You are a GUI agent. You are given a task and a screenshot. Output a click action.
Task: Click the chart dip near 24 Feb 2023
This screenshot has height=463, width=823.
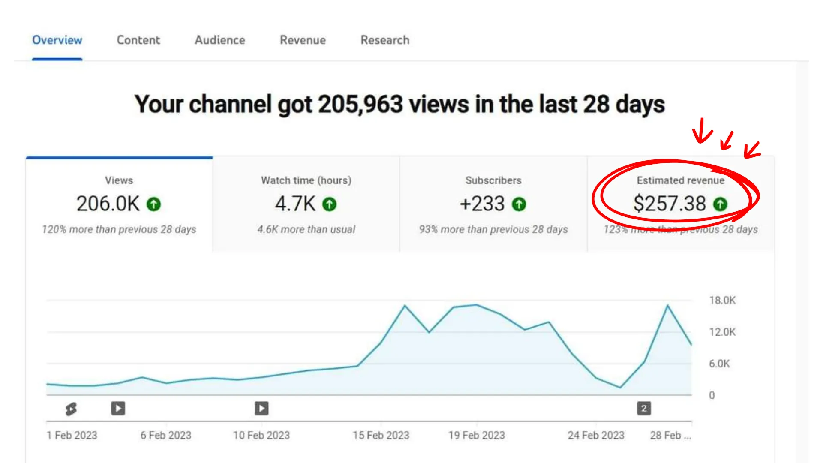(620, 387)
